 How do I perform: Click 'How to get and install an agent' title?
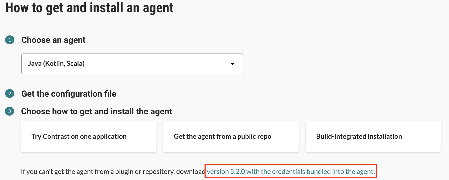[89, 7]
